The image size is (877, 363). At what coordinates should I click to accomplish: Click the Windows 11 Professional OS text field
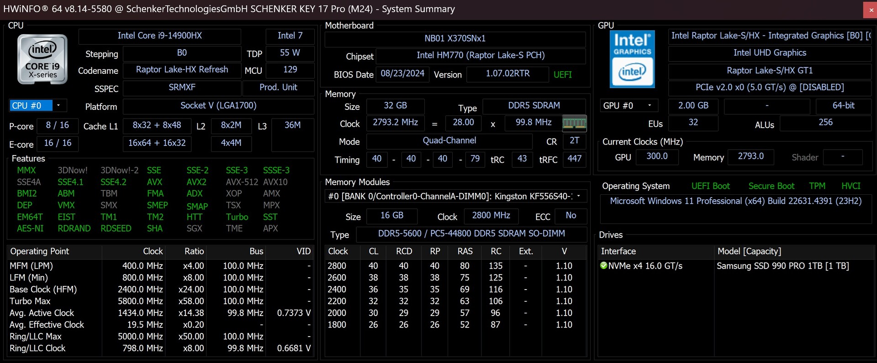tap(735, 201)
